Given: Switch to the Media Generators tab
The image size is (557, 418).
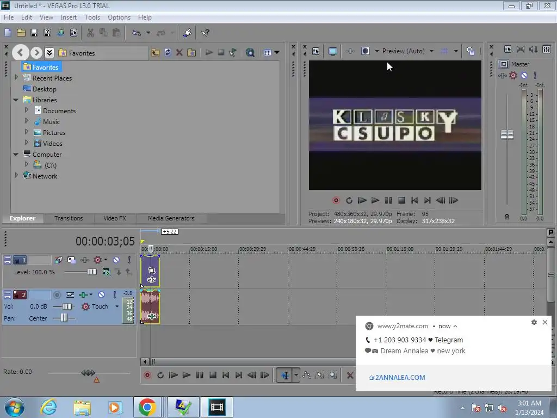Looking at the screenshot, I should (171, 218).
